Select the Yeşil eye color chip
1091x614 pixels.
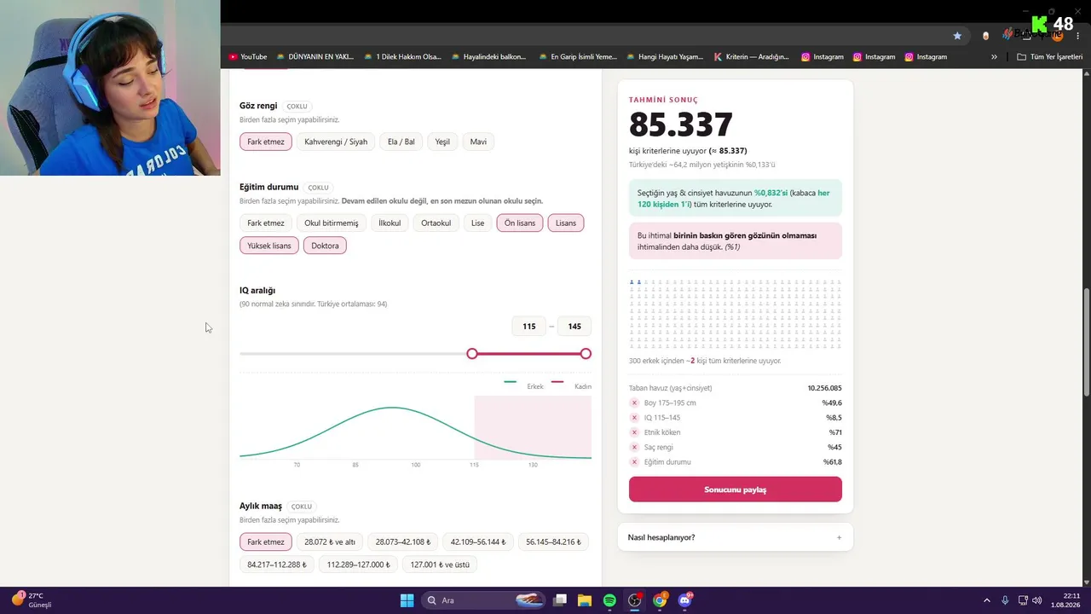tap(442, 142)
